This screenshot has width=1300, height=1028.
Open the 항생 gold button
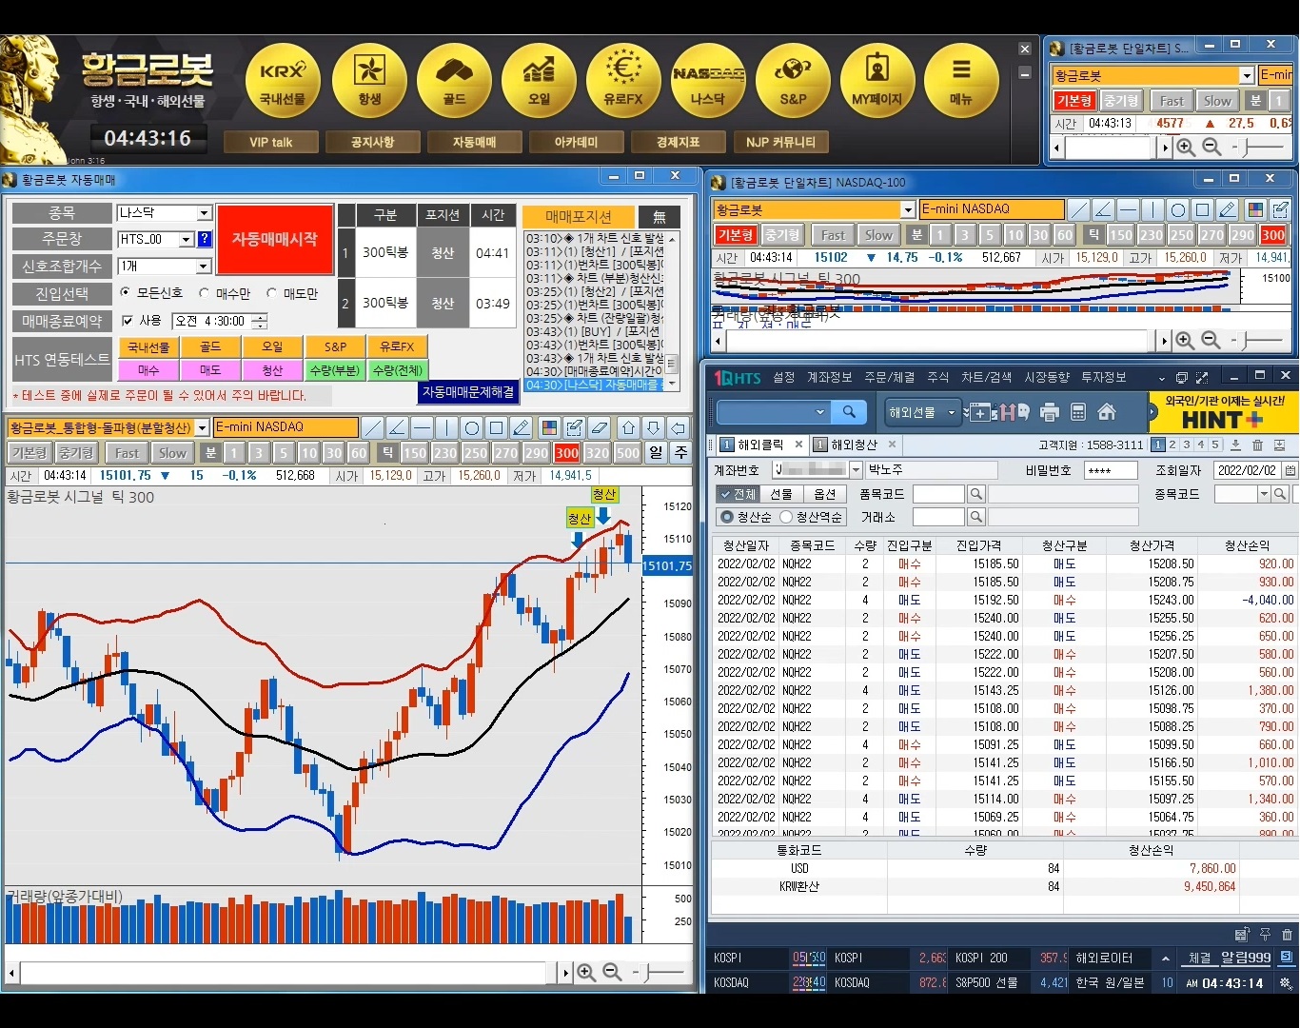(369, 81)
